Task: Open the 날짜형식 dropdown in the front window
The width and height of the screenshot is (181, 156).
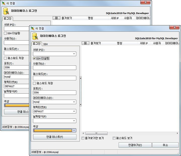Action: pos(74,121)
